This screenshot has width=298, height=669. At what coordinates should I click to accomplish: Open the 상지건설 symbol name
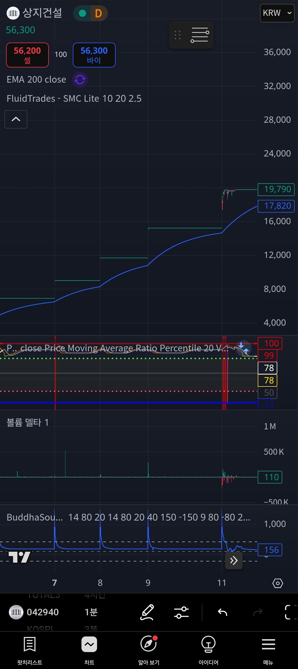[42, 13]
